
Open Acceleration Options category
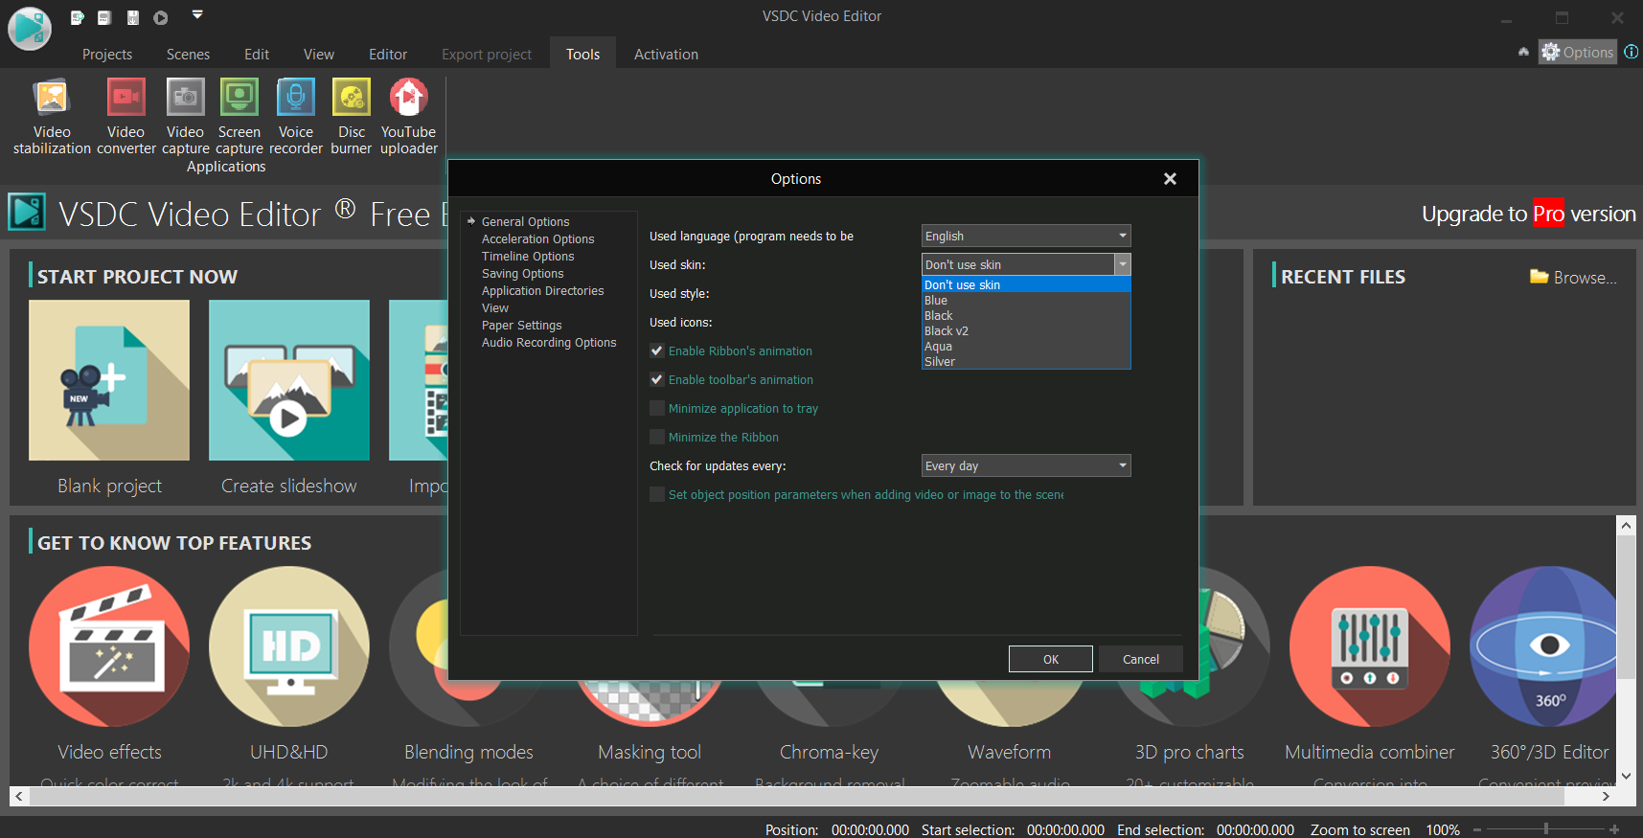click(x=537, y=238)
